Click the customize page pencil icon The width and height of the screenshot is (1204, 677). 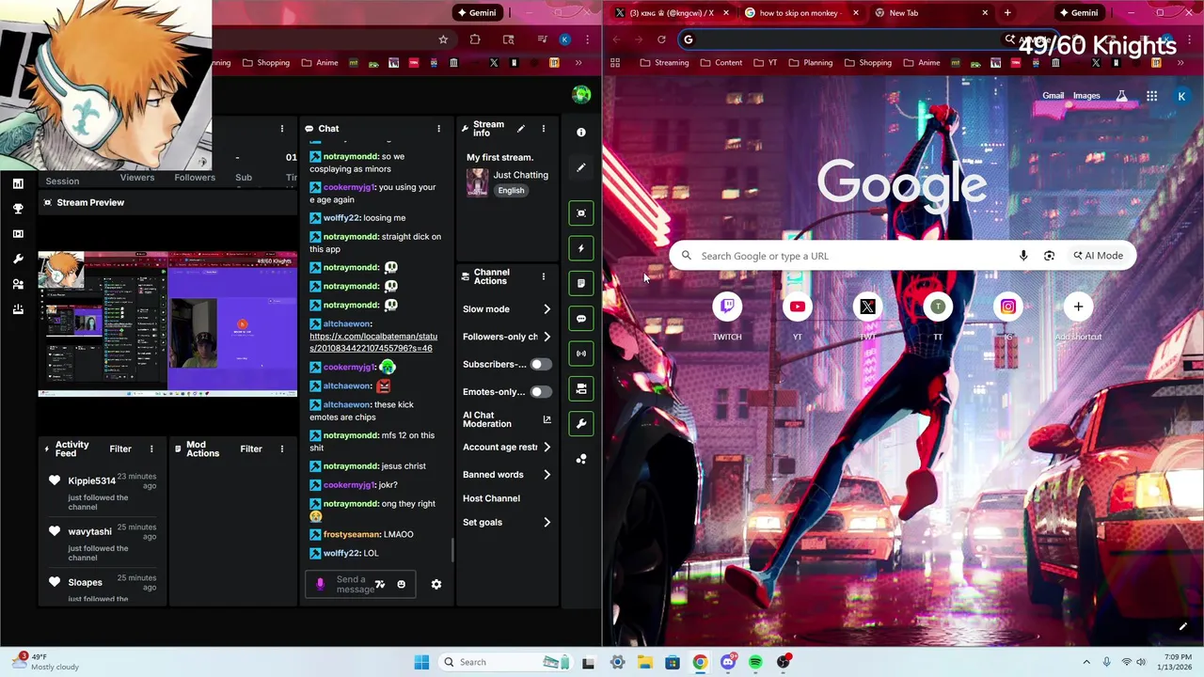point(1183,626)
